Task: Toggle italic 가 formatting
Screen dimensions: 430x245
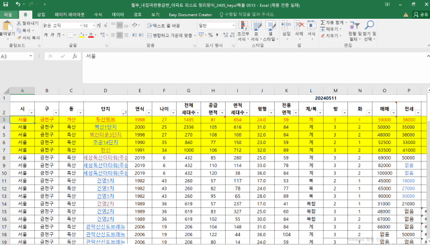Action: pos(52,35)
